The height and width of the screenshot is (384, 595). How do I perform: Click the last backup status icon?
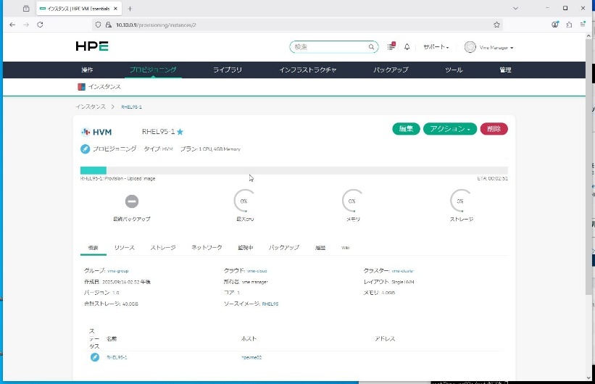pyautogui.click(x=132, y=201)
